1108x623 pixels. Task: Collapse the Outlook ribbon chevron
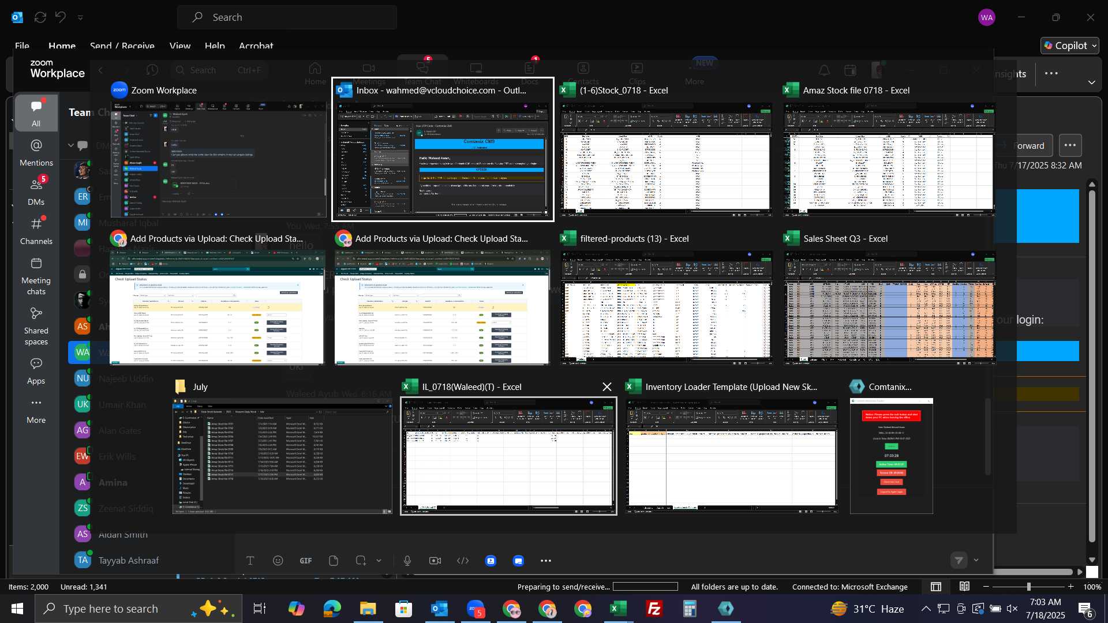point(1091,82)
